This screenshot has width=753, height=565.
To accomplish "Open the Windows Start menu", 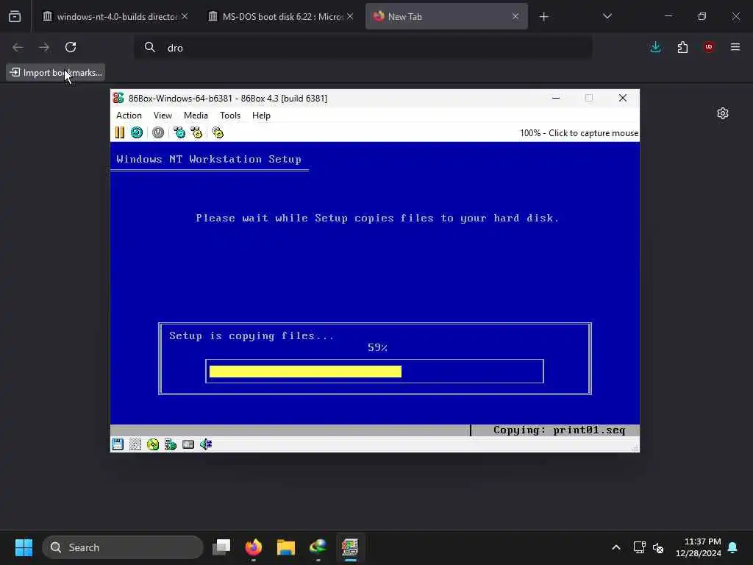I will [24, 547].
